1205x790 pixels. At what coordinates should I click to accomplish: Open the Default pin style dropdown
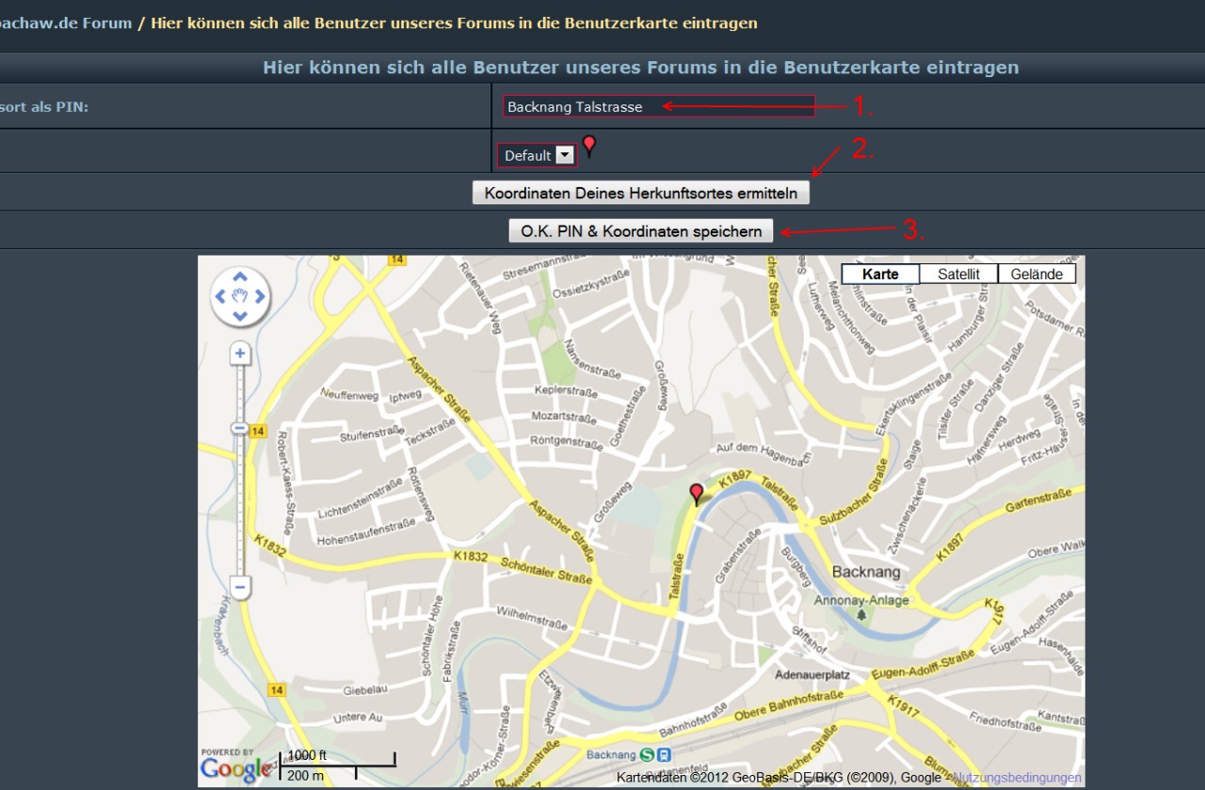(x=564, y=155)
